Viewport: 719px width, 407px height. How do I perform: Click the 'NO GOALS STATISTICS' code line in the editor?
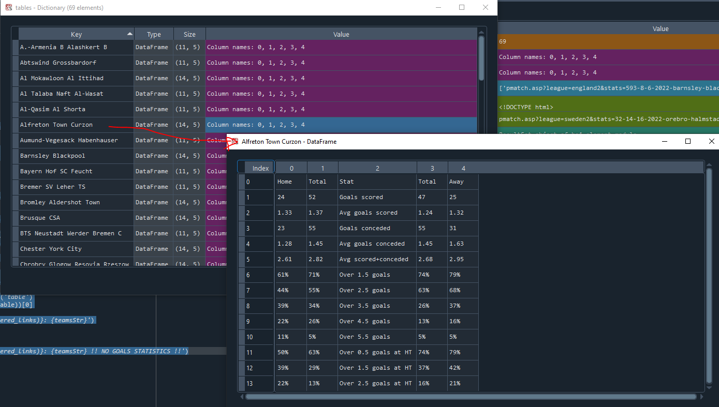tap(94, 351)
